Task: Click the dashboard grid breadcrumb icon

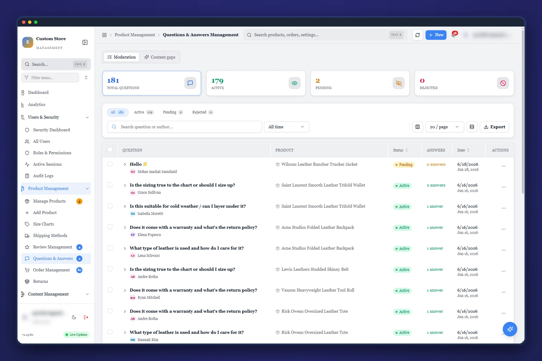Action: (104, 35)
